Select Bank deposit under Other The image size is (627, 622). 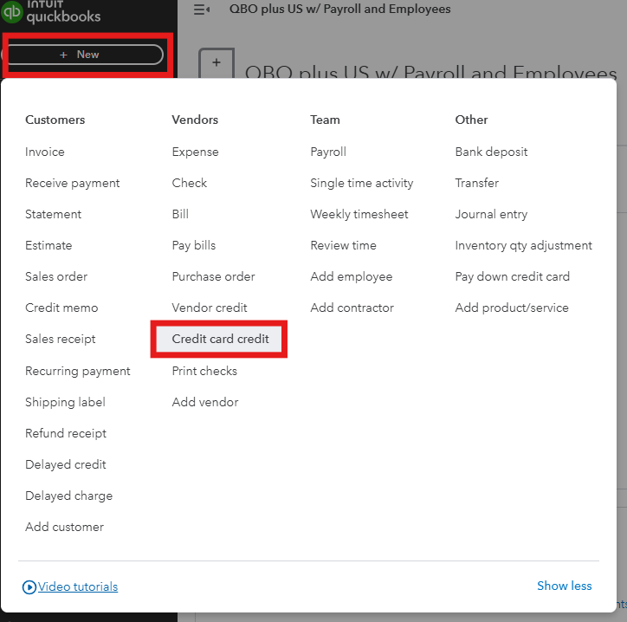tap(491, 152)
